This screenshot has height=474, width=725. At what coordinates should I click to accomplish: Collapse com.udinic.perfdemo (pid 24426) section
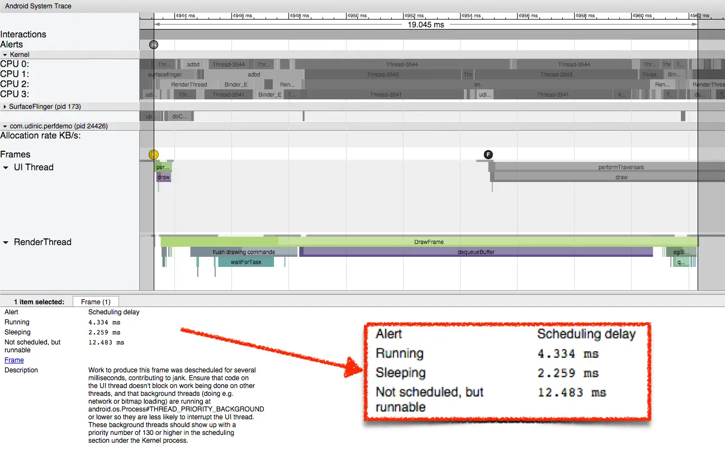pos(5,126)
